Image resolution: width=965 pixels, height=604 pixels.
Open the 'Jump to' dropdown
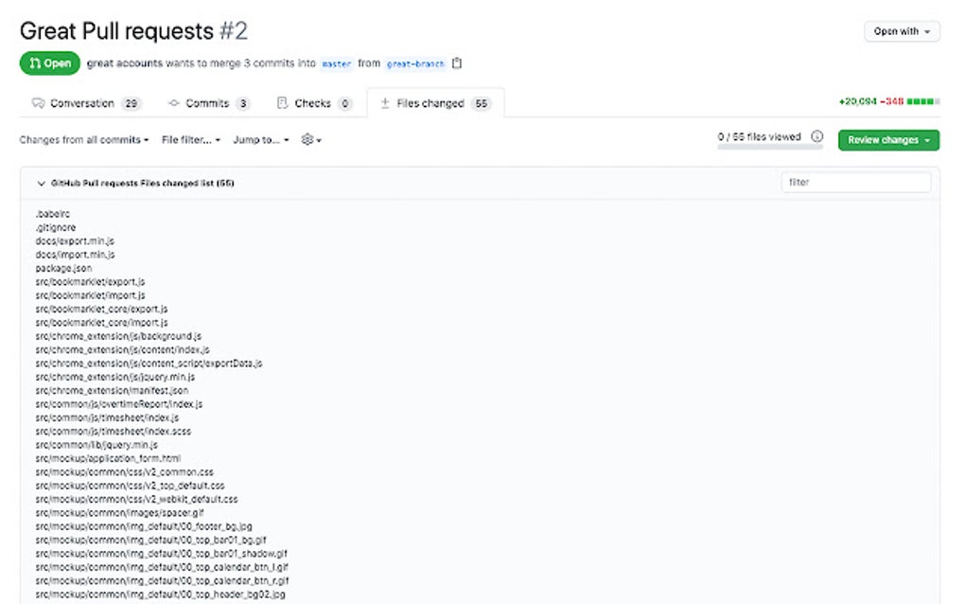pyautogui.click(x=261, y=140)
